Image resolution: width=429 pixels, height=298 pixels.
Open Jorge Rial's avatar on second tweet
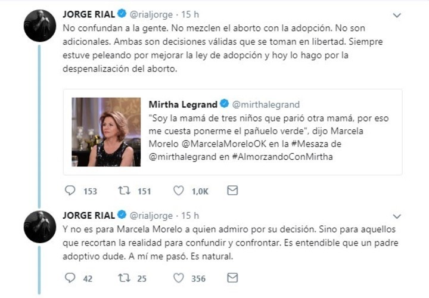40,227
